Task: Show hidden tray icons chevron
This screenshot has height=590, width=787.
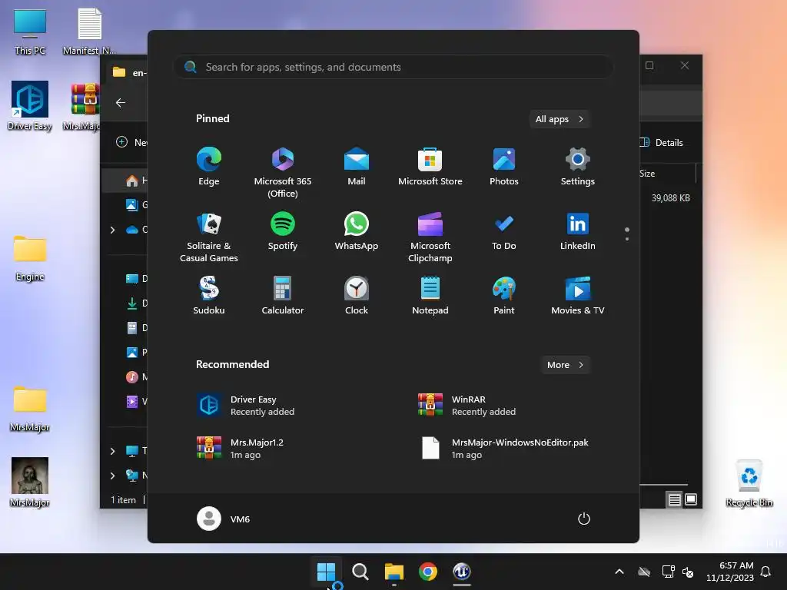Action: [619, 572]
